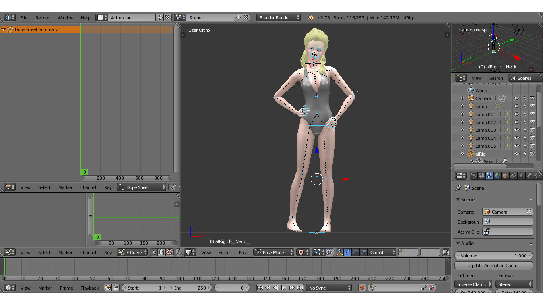This screenshot has height=305, width=543.
Task: Open the World properties tab
Action: [x=497, y=176]
